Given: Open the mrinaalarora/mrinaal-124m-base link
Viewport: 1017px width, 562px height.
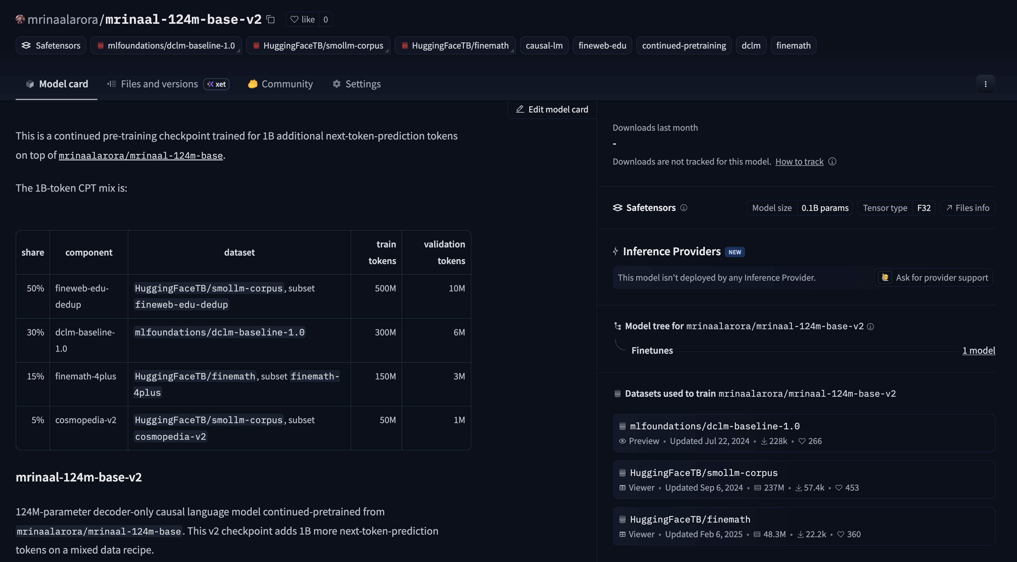Looking at the screenshot, I should (140, 155).
